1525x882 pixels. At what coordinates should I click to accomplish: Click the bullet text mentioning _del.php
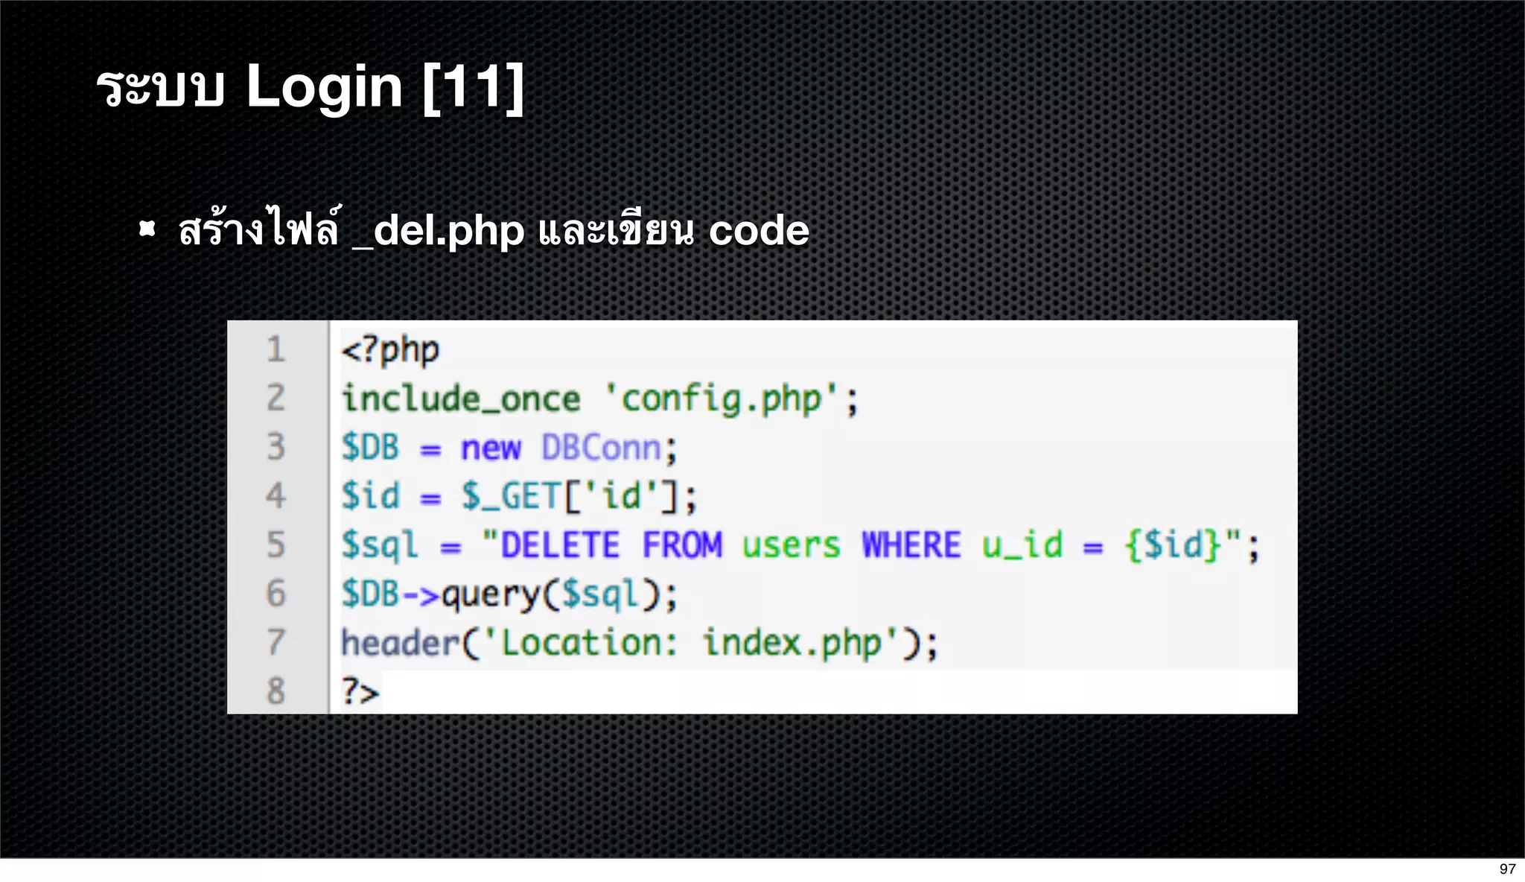click(x=493, y=229)
